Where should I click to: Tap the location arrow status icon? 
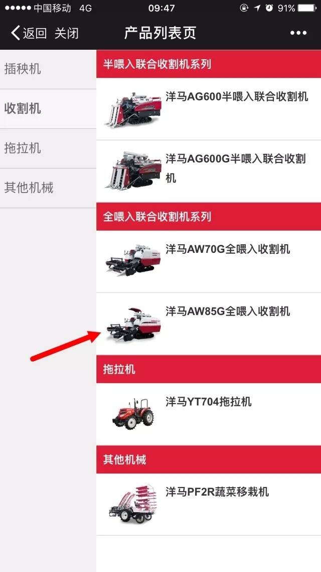tap(257, 8)
